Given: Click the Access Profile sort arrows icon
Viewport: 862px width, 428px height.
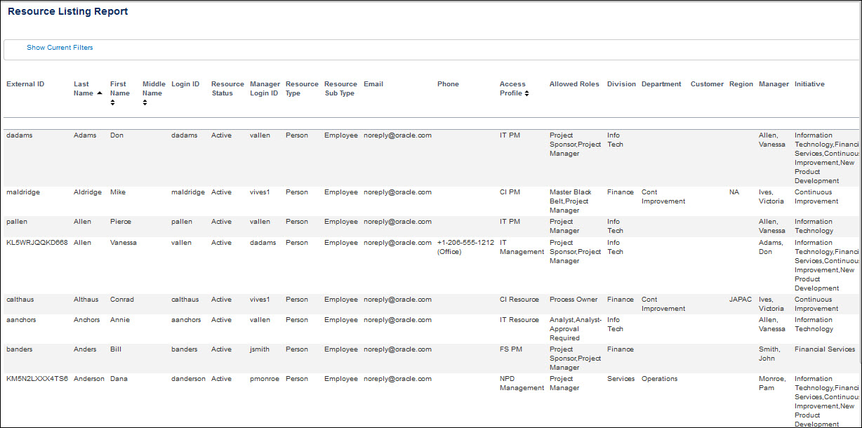Looking at the screenshot, I should tap(526, 93).
